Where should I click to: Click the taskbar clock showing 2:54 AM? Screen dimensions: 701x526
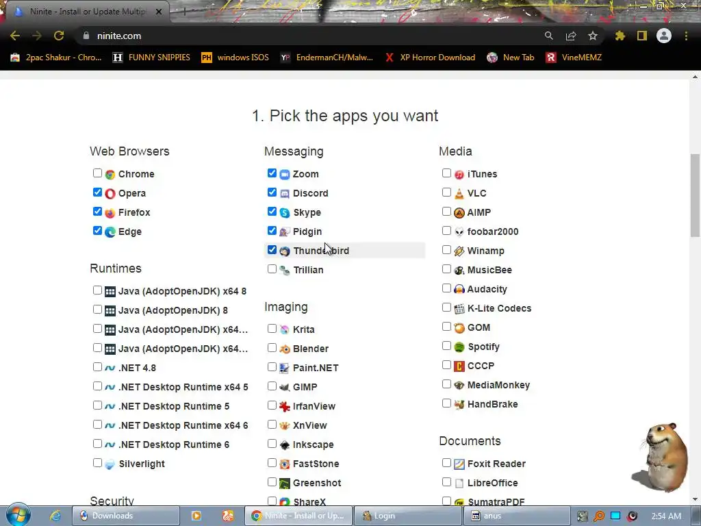click(x=666, y=516)
